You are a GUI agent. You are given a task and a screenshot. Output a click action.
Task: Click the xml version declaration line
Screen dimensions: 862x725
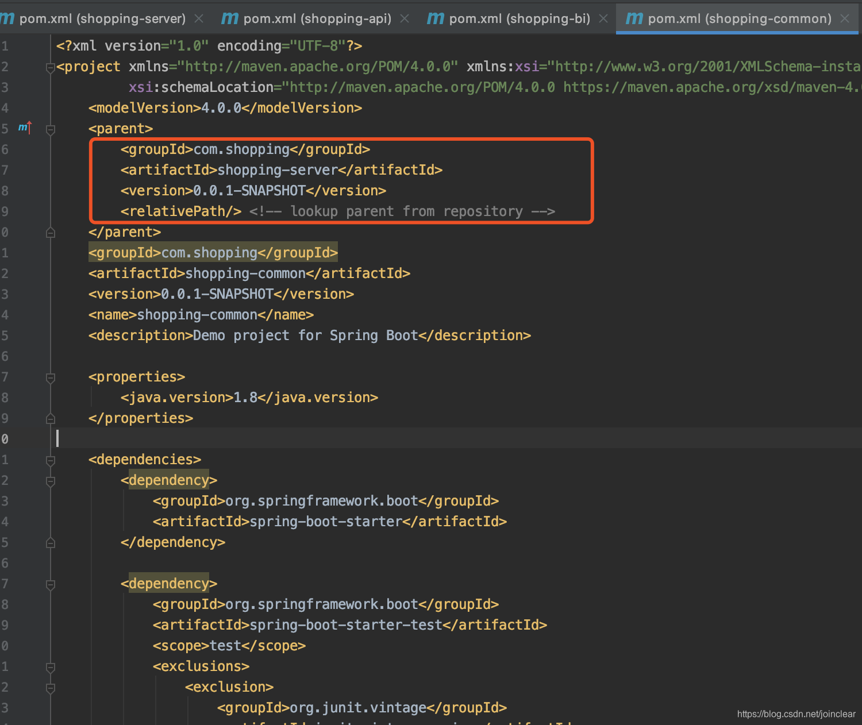209,46
